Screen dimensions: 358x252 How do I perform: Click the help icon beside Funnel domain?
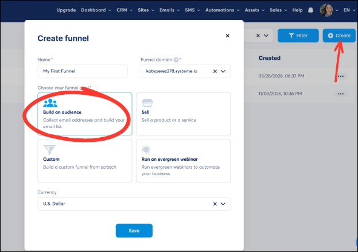[176, 60]
